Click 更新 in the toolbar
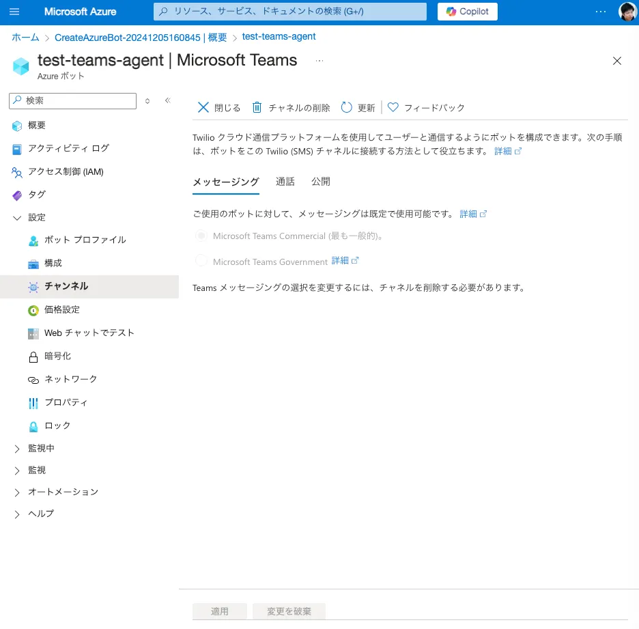The image size is (639, 629). point(358,108)
